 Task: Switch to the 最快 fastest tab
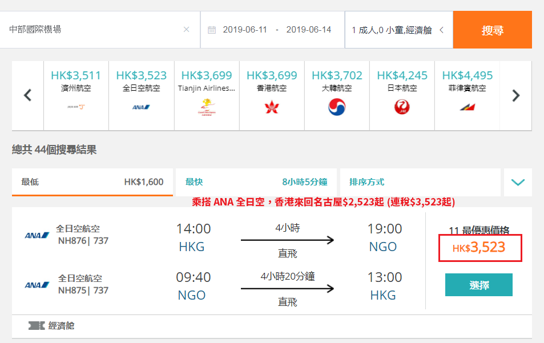click(x=256, y=182)
